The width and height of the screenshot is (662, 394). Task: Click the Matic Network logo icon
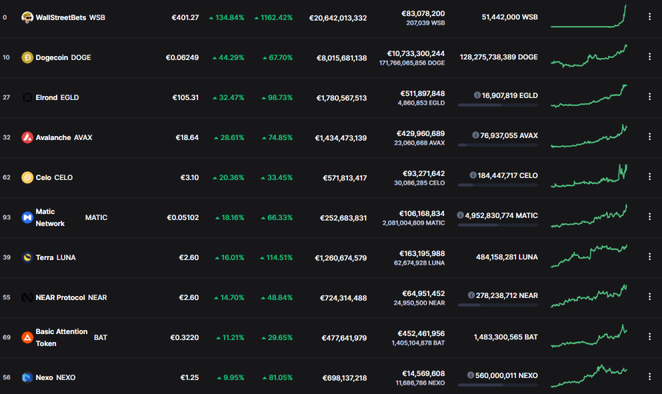pyautogui.click(x=27, y=217)
